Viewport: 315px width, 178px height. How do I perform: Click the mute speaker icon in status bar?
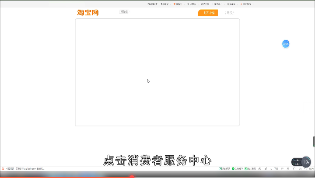point(300,169)
